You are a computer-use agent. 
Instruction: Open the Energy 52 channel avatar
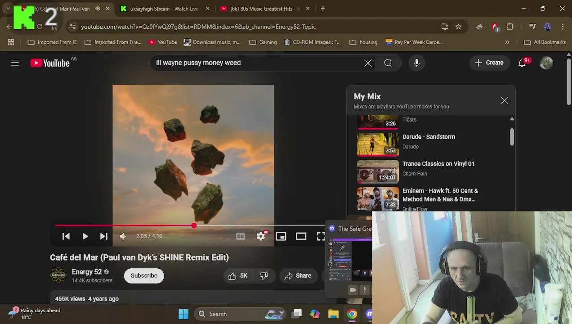(58, 275)
